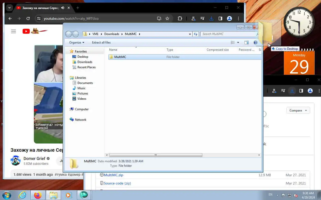Mute the YouTube tab audio icon
The width and height of the screenshot is (321, 200).
coord(63,8)
